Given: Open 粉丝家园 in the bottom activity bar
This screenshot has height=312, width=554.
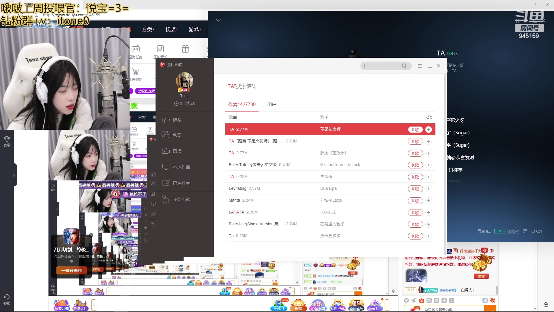Looking at the screenshot, I should point(318,305).
